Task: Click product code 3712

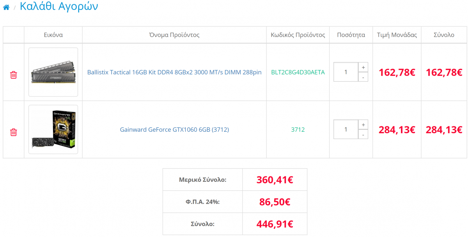Action: click(x=298, y=129)
